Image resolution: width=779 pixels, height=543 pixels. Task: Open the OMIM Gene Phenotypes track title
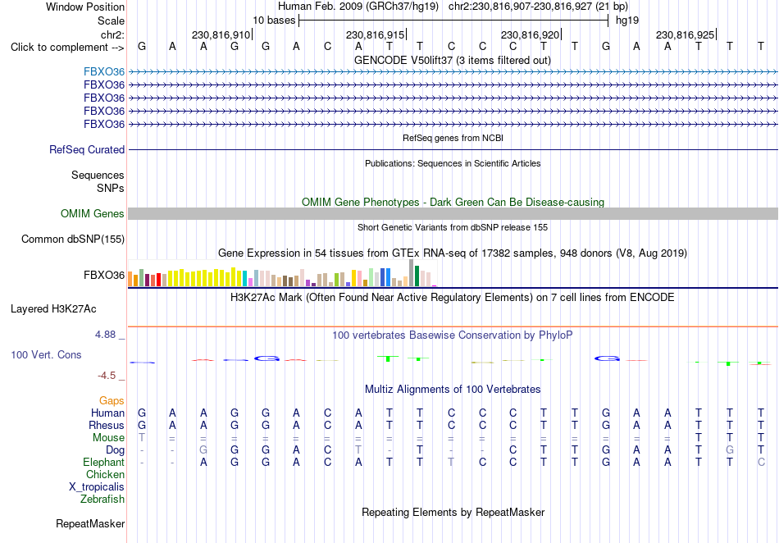tap(453, 203)
